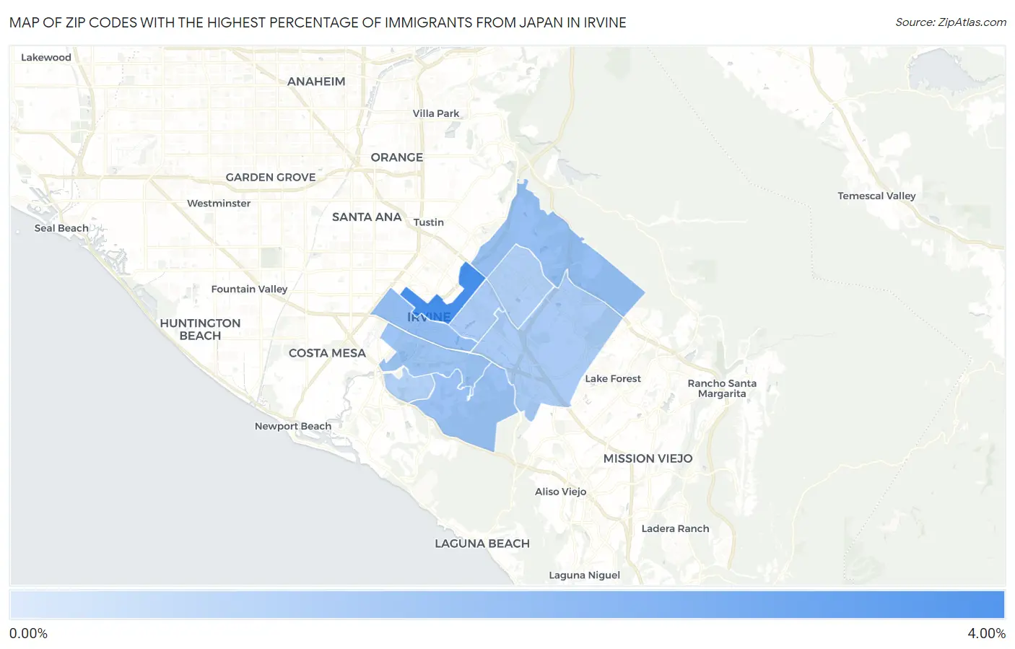Click the Lake Forest label
The height and width of the screenshot is (649, 1015).
(613, 378)
